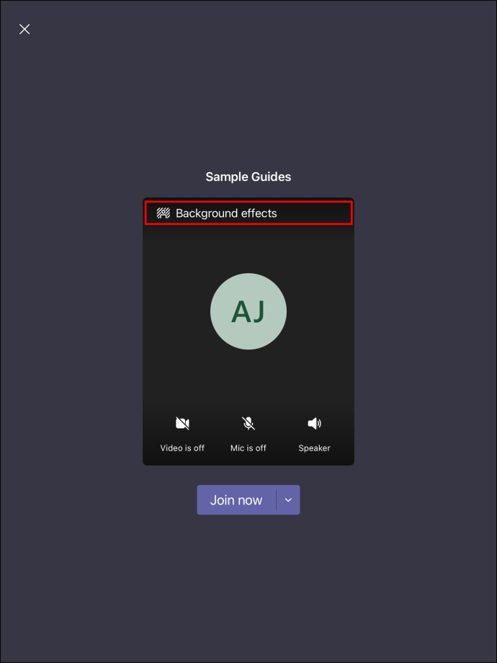Expand join options dropdown arrow

click(x=288, y=500)
